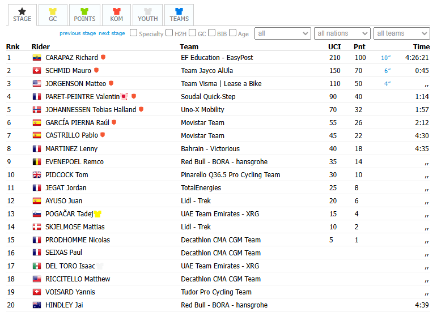Tick the H2H checkbox
This screenshot has height=312, width=437.
(169, 33)
